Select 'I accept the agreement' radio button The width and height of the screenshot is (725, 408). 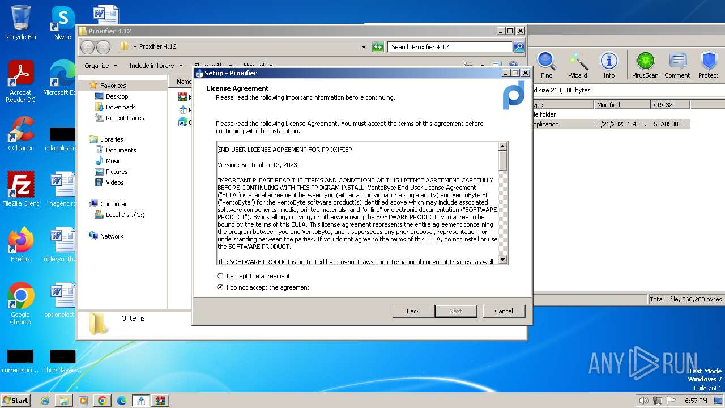pyautogui.click(x=220, y=276)
